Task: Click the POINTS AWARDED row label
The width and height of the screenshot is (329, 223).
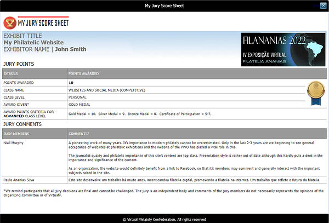Action: pos(19,83)
